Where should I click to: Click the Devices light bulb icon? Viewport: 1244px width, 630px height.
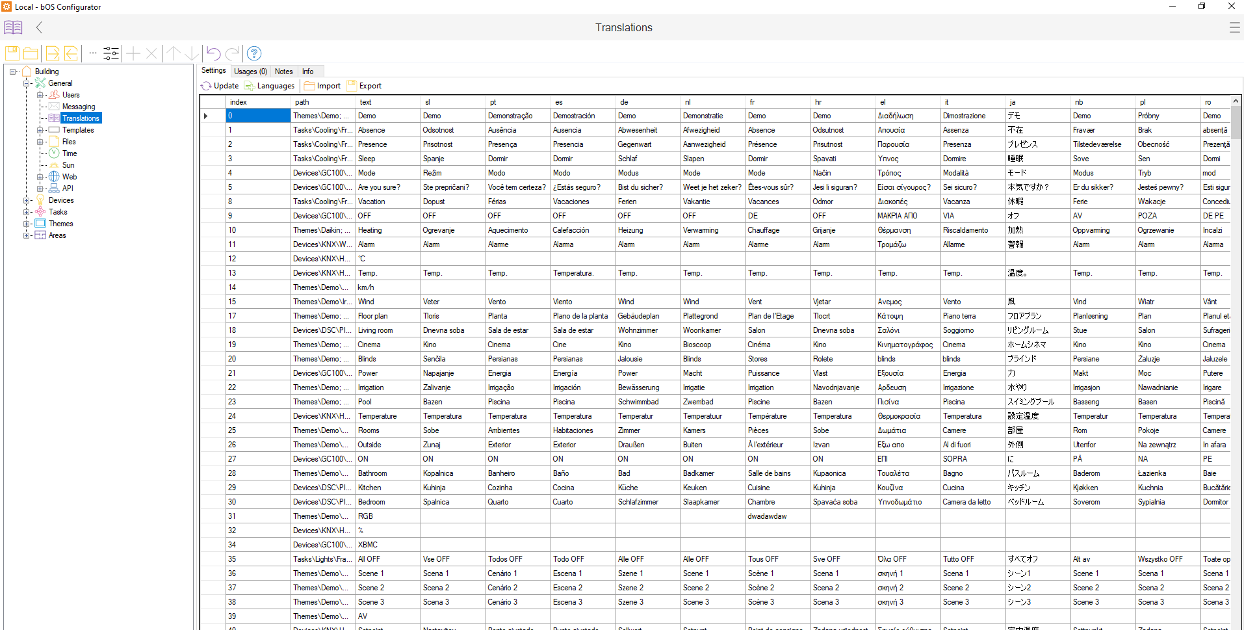tap(40, 200)
